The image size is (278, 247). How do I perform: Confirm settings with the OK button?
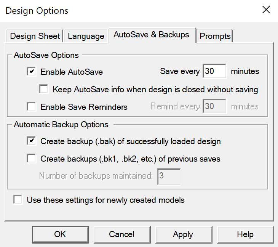click(61, 234)
